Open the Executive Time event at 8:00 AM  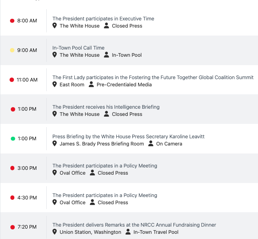tap(103, 19)
